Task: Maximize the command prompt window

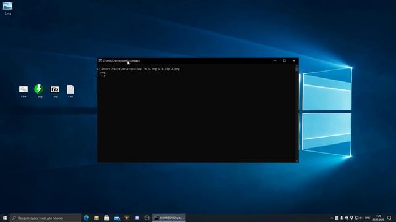Action: click(x=285, y=60)
